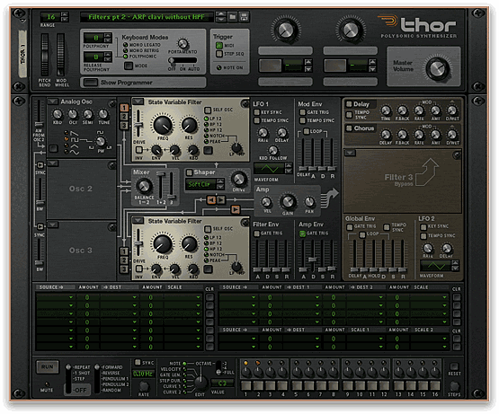This screenshot has height=414, width=499.
Task: Select Pendulum 1 sequencer direction
Action: [x=114, y=379]
